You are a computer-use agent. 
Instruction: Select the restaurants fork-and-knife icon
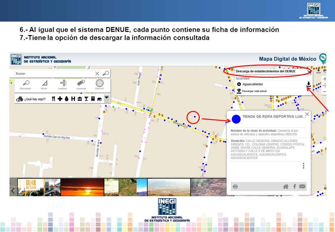(x=53, y=99)
